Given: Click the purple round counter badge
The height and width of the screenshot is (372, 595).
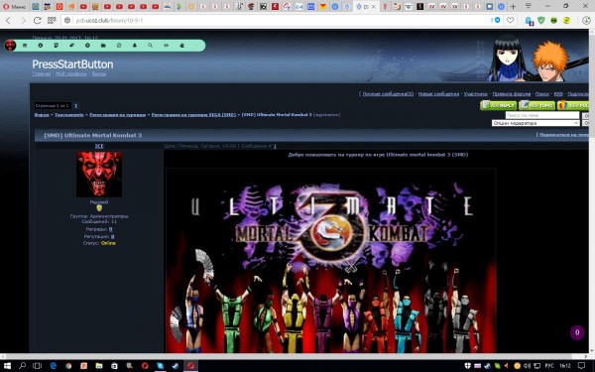Looking at the screenshot, I should pyautogui.click(x=577, y=332).
